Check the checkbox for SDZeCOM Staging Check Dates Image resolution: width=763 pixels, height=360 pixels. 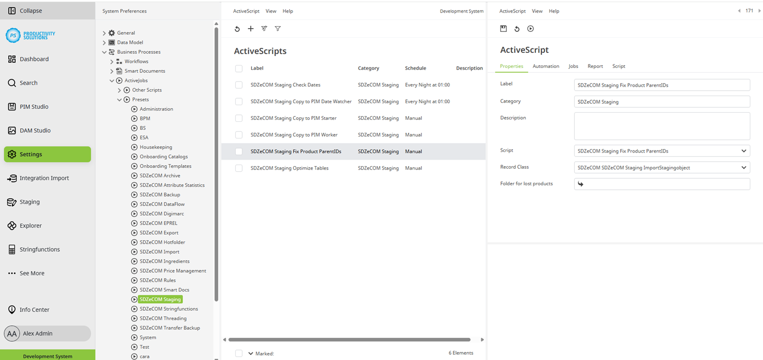(239, 85)
